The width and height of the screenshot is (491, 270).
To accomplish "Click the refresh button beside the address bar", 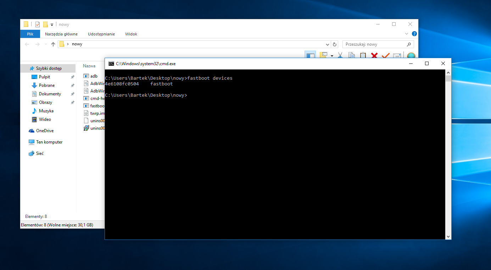I will (x=335, y=44).
